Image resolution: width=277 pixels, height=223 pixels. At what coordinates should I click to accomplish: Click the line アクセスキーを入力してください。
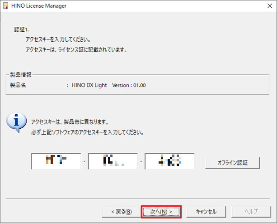(x=58, y=39)
